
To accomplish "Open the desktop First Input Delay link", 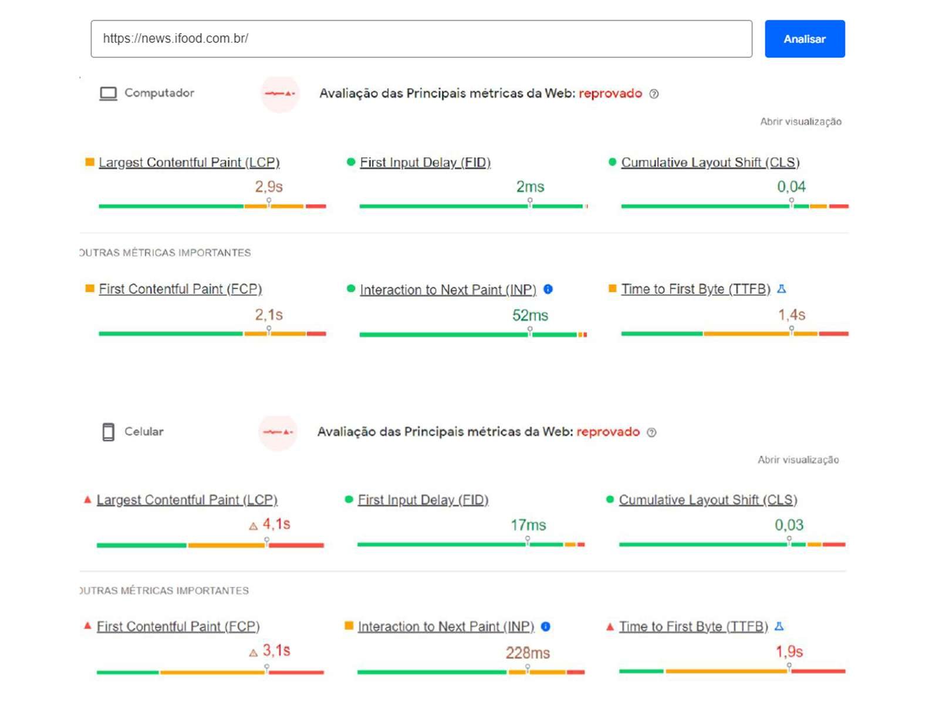I will [425, 163].
